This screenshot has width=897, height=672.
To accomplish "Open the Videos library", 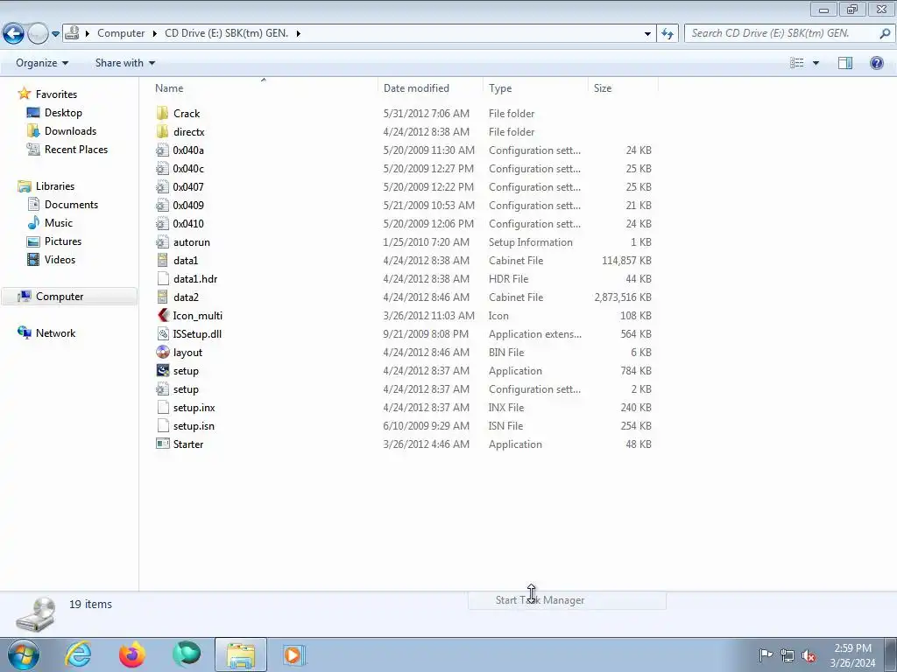I will point(60,259).
